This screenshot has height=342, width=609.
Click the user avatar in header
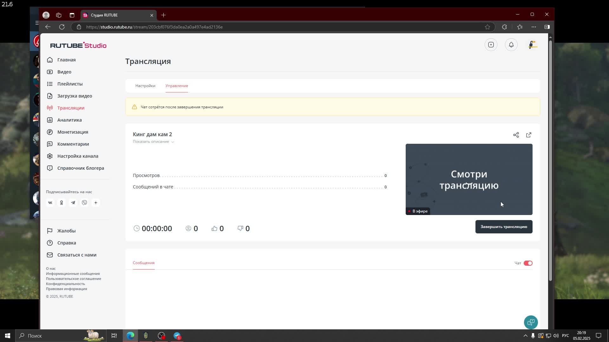click(533, 45)
